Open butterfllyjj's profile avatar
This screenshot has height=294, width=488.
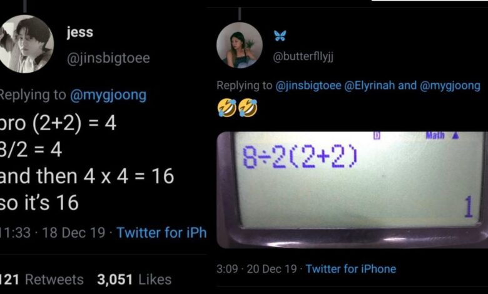[240, 45]
